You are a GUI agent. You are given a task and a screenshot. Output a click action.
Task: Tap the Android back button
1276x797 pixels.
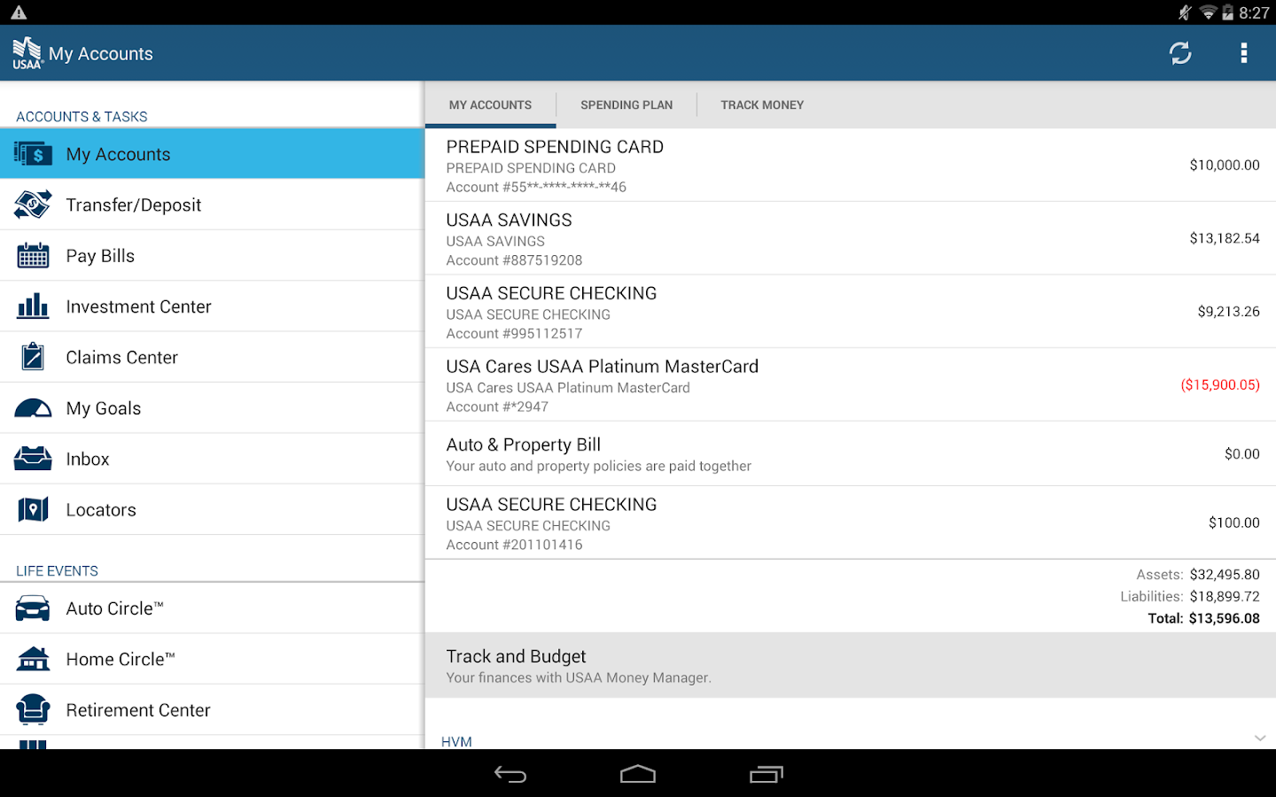[510, 775]
